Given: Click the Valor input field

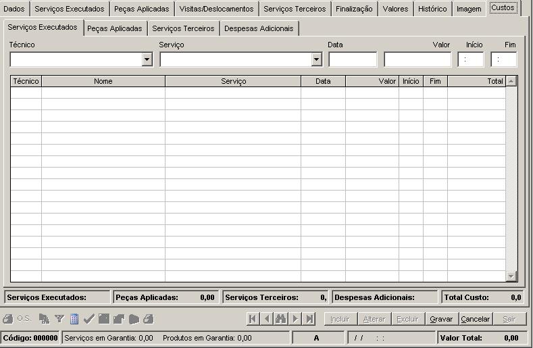Looking at the screenshot, I should (x=417, y=59).
